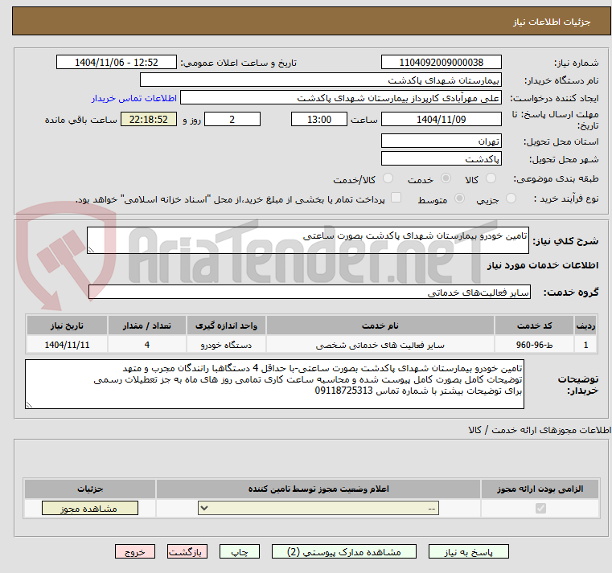Click the resize handle of buyer notes box
The width and height of the screenshot is (612, 573).
pyautogui.click(x=29, y=405)
